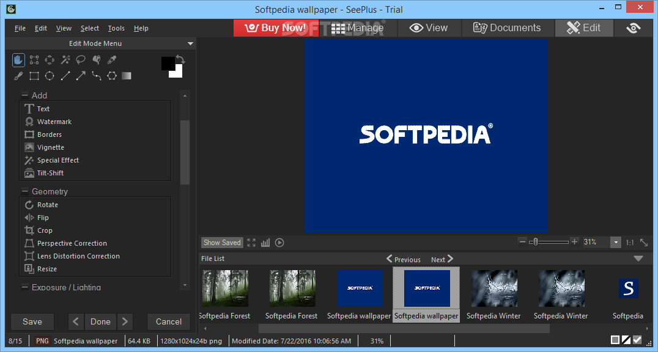The width and height of the screenshot is (658, 352).
Task: Select the Arrow drawing tool
Action: (81, 76)
